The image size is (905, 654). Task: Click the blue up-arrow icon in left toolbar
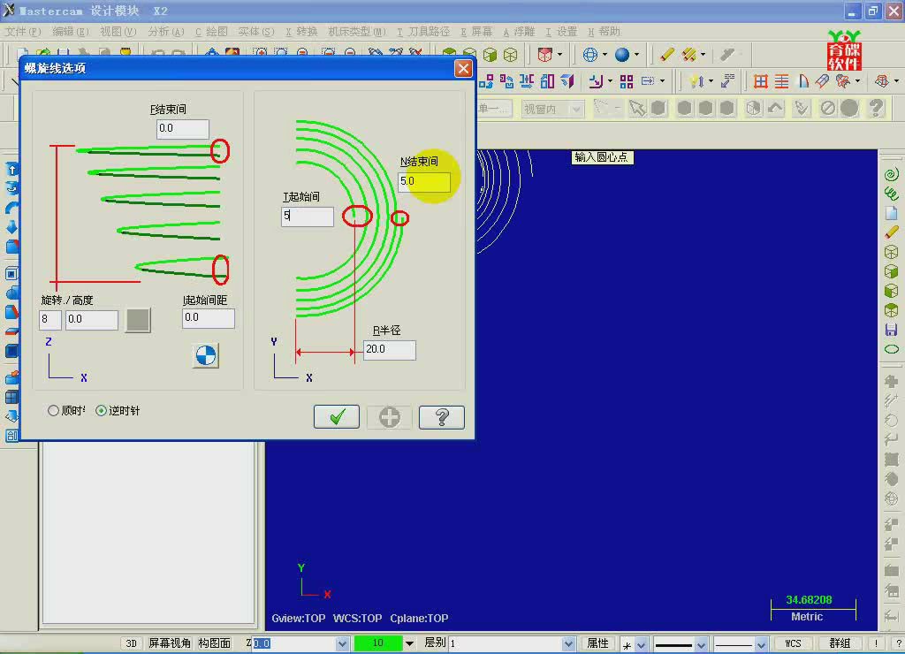coord(11,170)
